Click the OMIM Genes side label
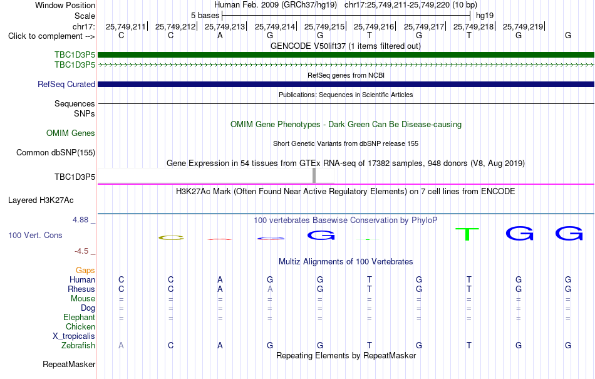The height and width of the screenshot is (379, 595). 71,133
